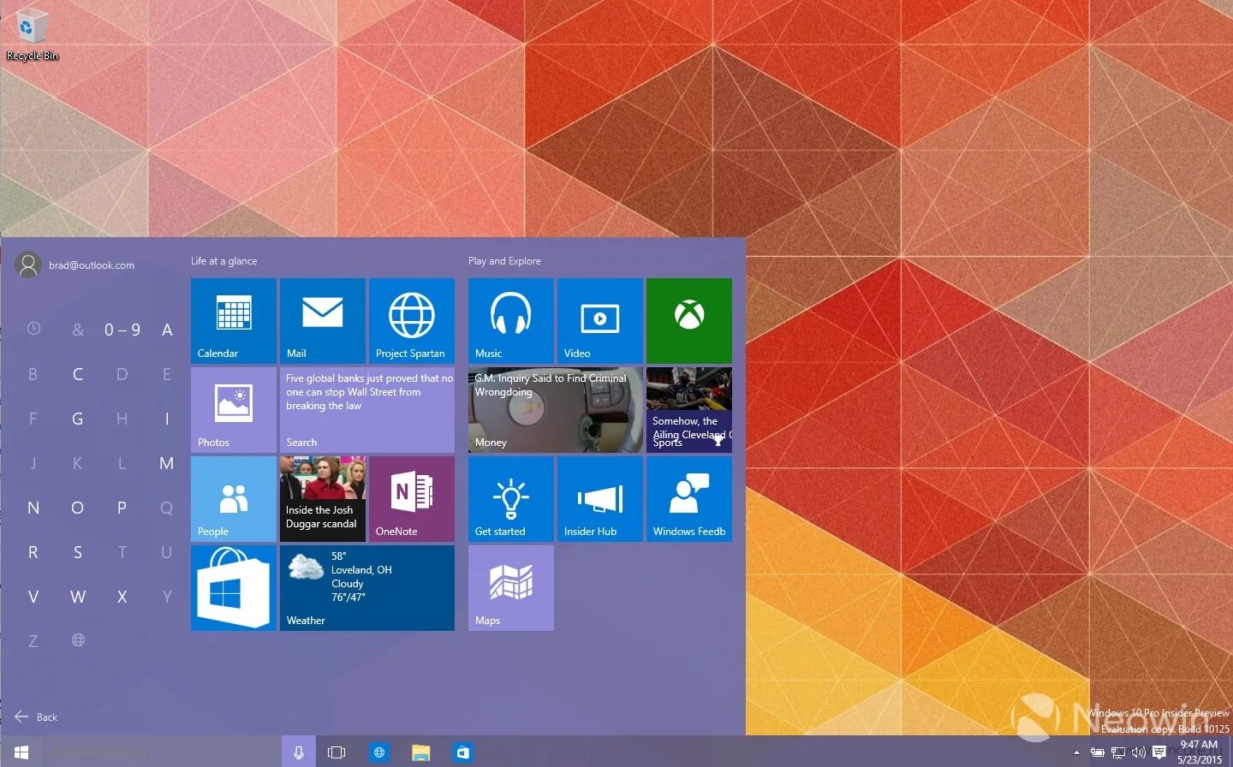Jump to letter W in apps list

point(78,597)
